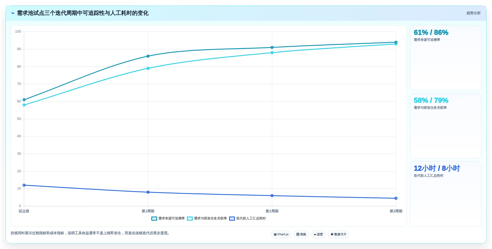Click 试点前 point on 需求来源可追溯率 line
Screen dimensions: 492x249
pos(24,100)
